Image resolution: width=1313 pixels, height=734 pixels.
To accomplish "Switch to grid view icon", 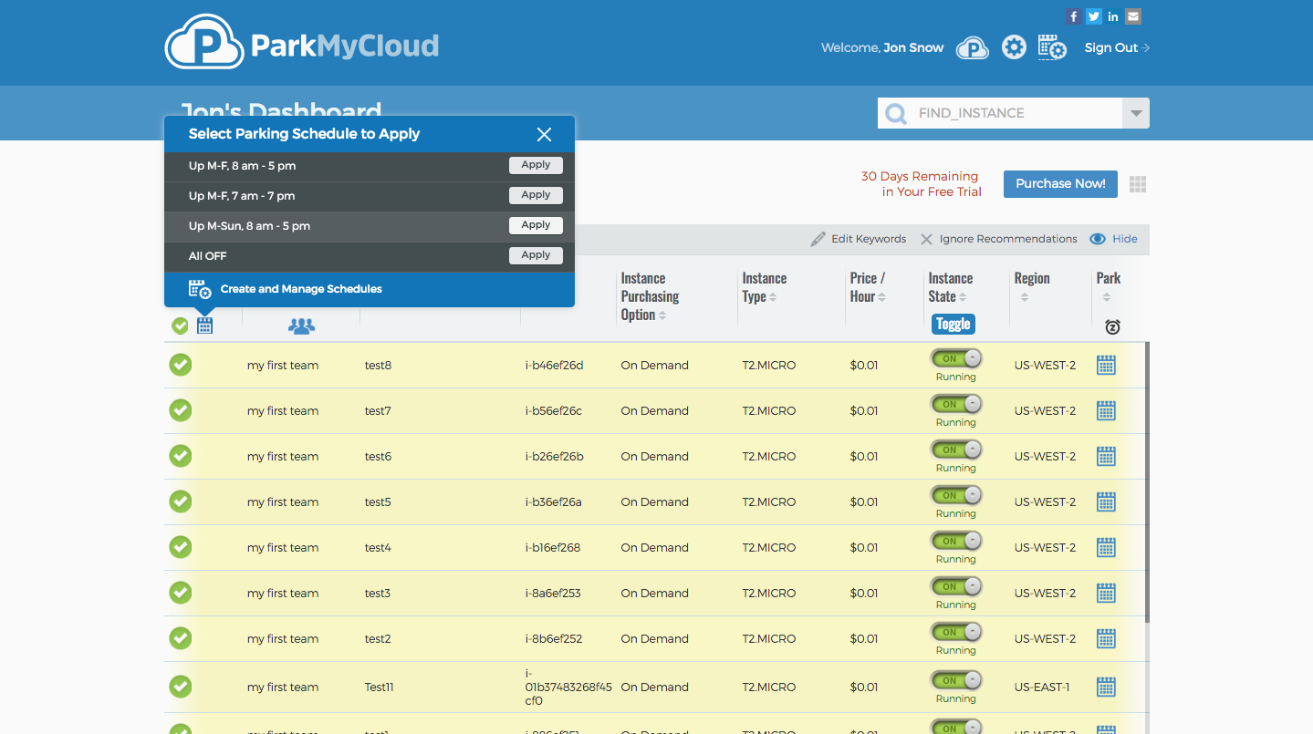I will tap(1137, 184).
